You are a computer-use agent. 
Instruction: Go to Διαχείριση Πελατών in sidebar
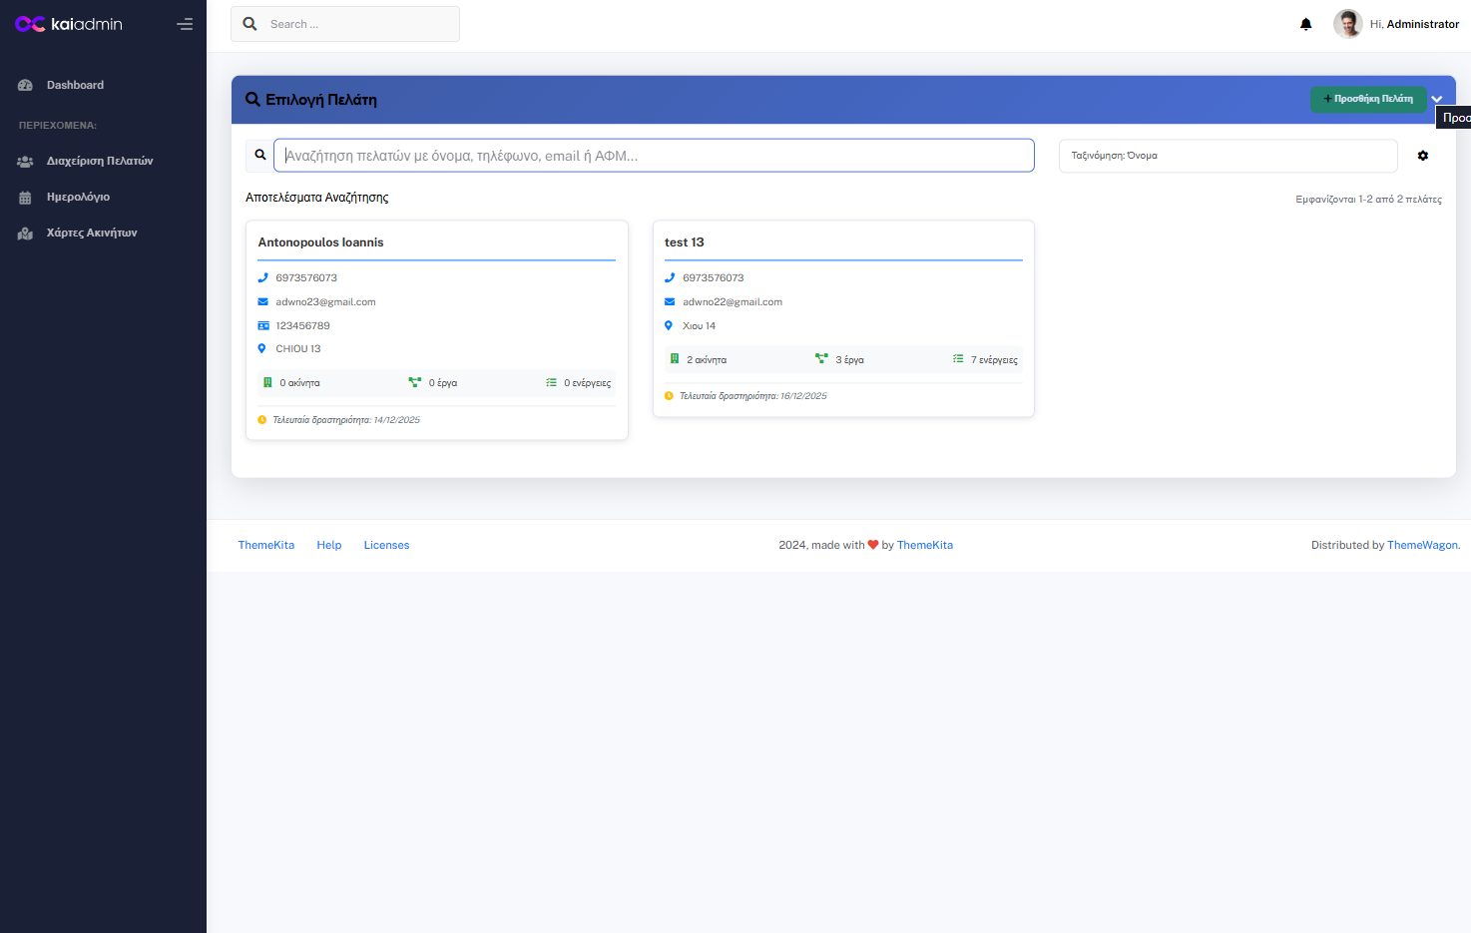click(x=99, y=161)
